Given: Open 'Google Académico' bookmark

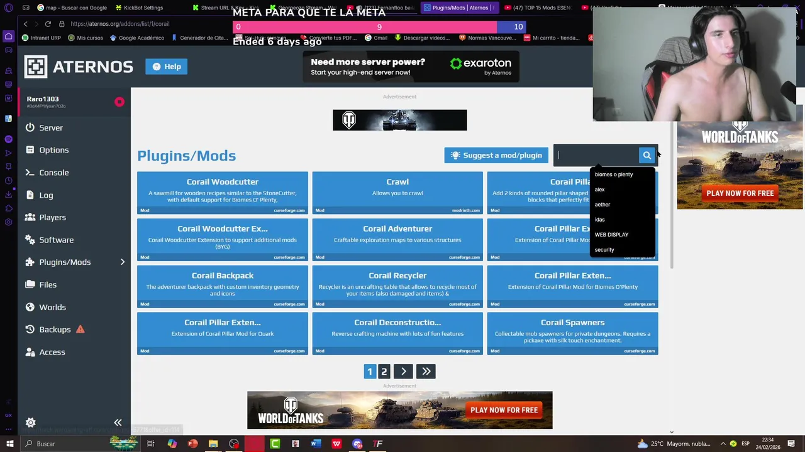Looking at the screenshot, I should tap(136, 38).
